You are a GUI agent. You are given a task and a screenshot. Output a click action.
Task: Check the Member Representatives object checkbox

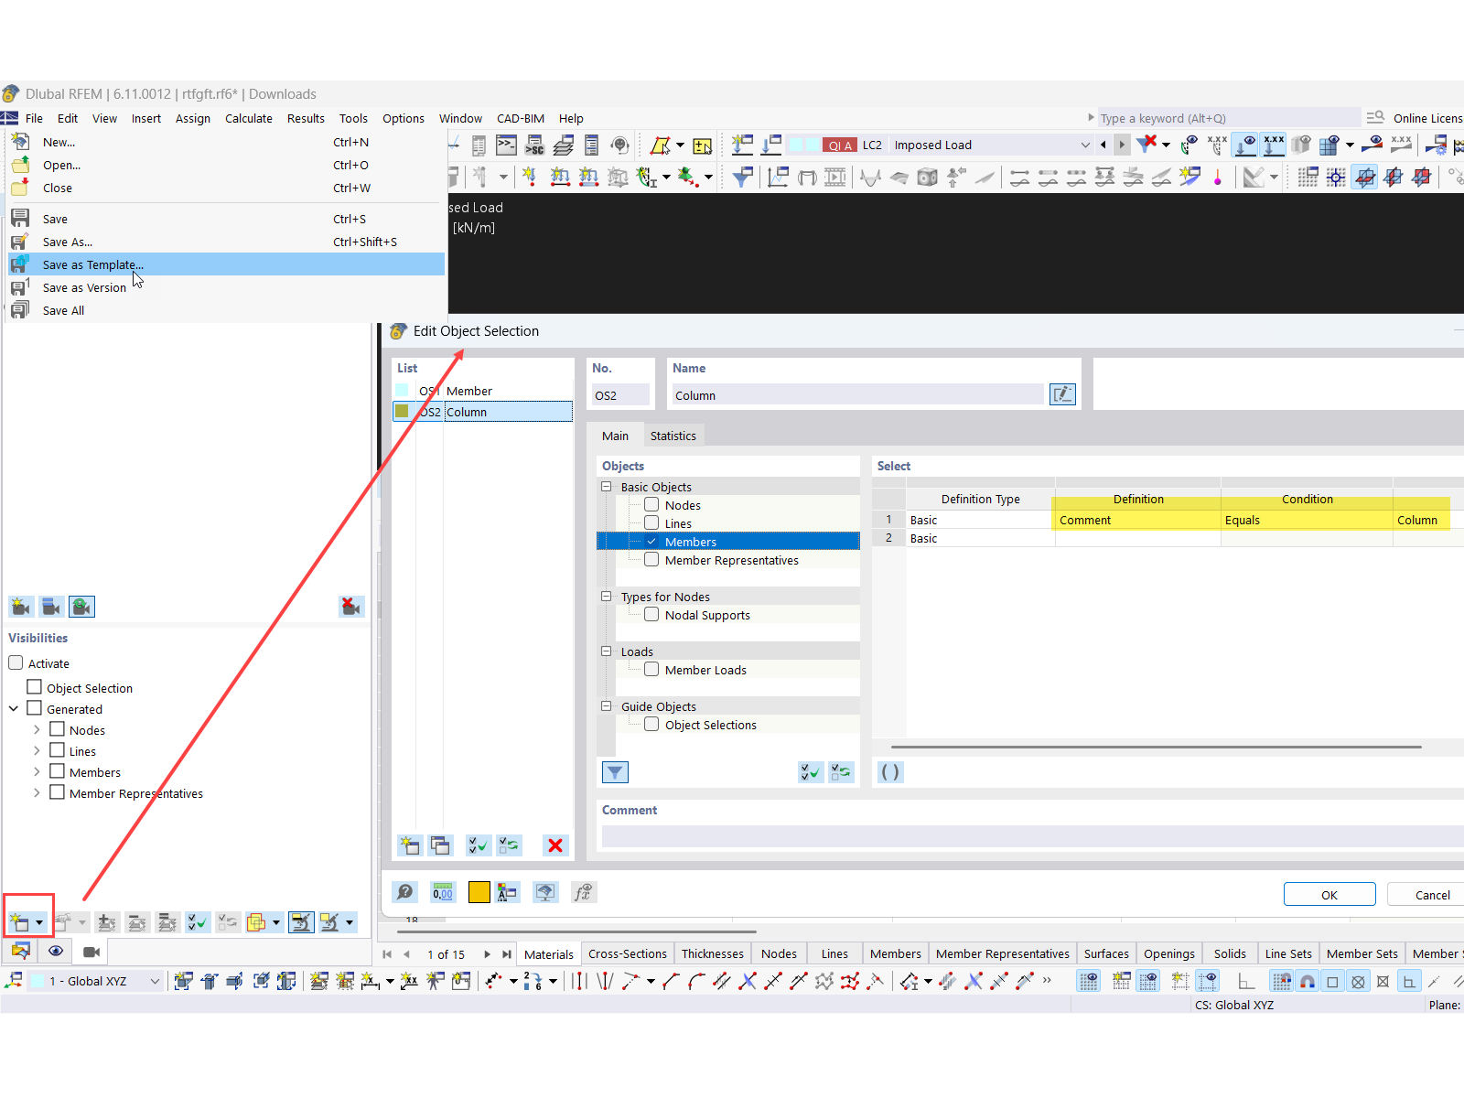651,559
